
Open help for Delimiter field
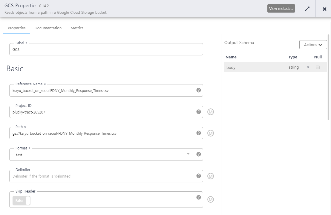(198, 176)
